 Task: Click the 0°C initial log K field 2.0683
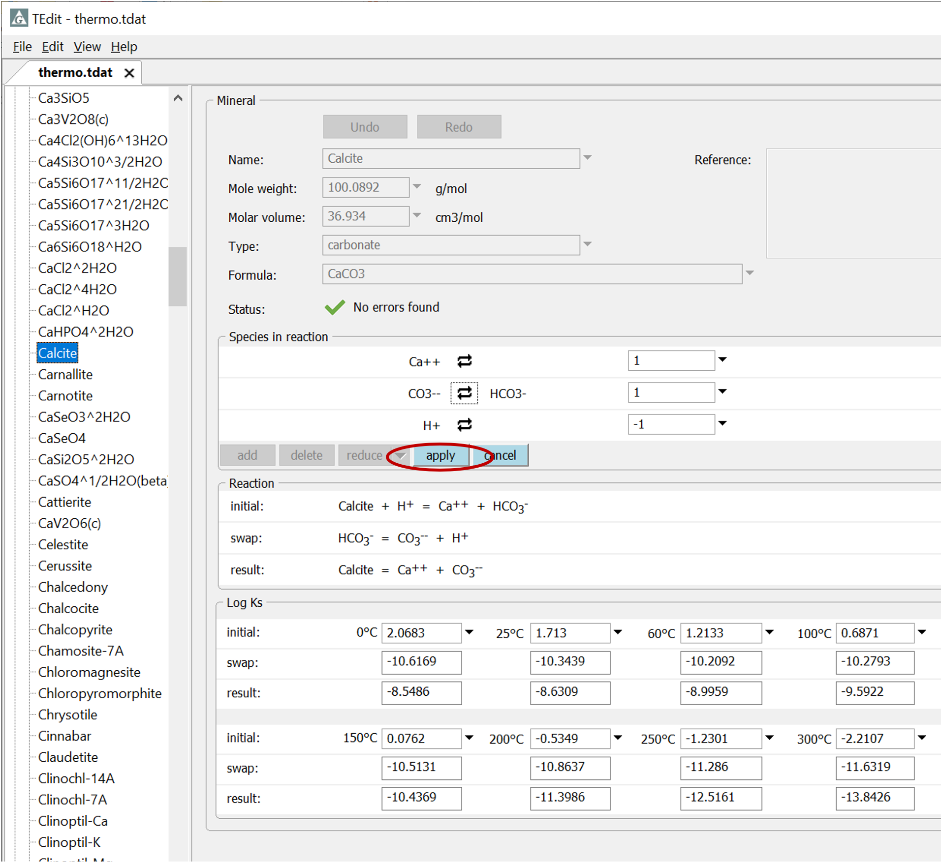tap(422, 633)
